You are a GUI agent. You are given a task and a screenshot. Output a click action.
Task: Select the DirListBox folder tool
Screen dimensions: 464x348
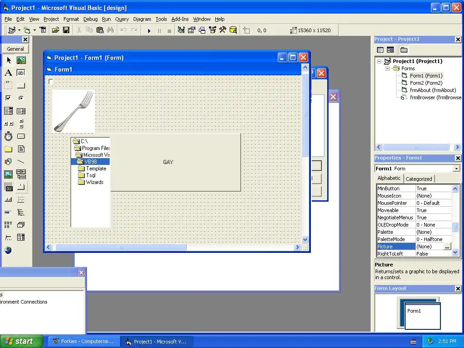pos(9,149)
